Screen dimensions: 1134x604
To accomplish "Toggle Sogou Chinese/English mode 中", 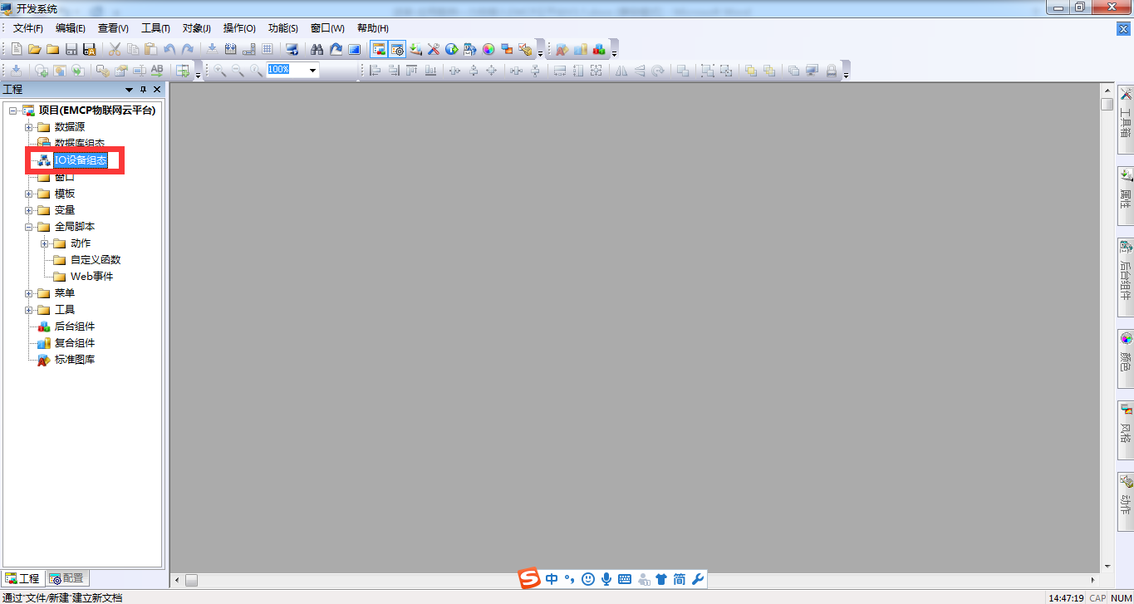I will click(x=552, y=579).
